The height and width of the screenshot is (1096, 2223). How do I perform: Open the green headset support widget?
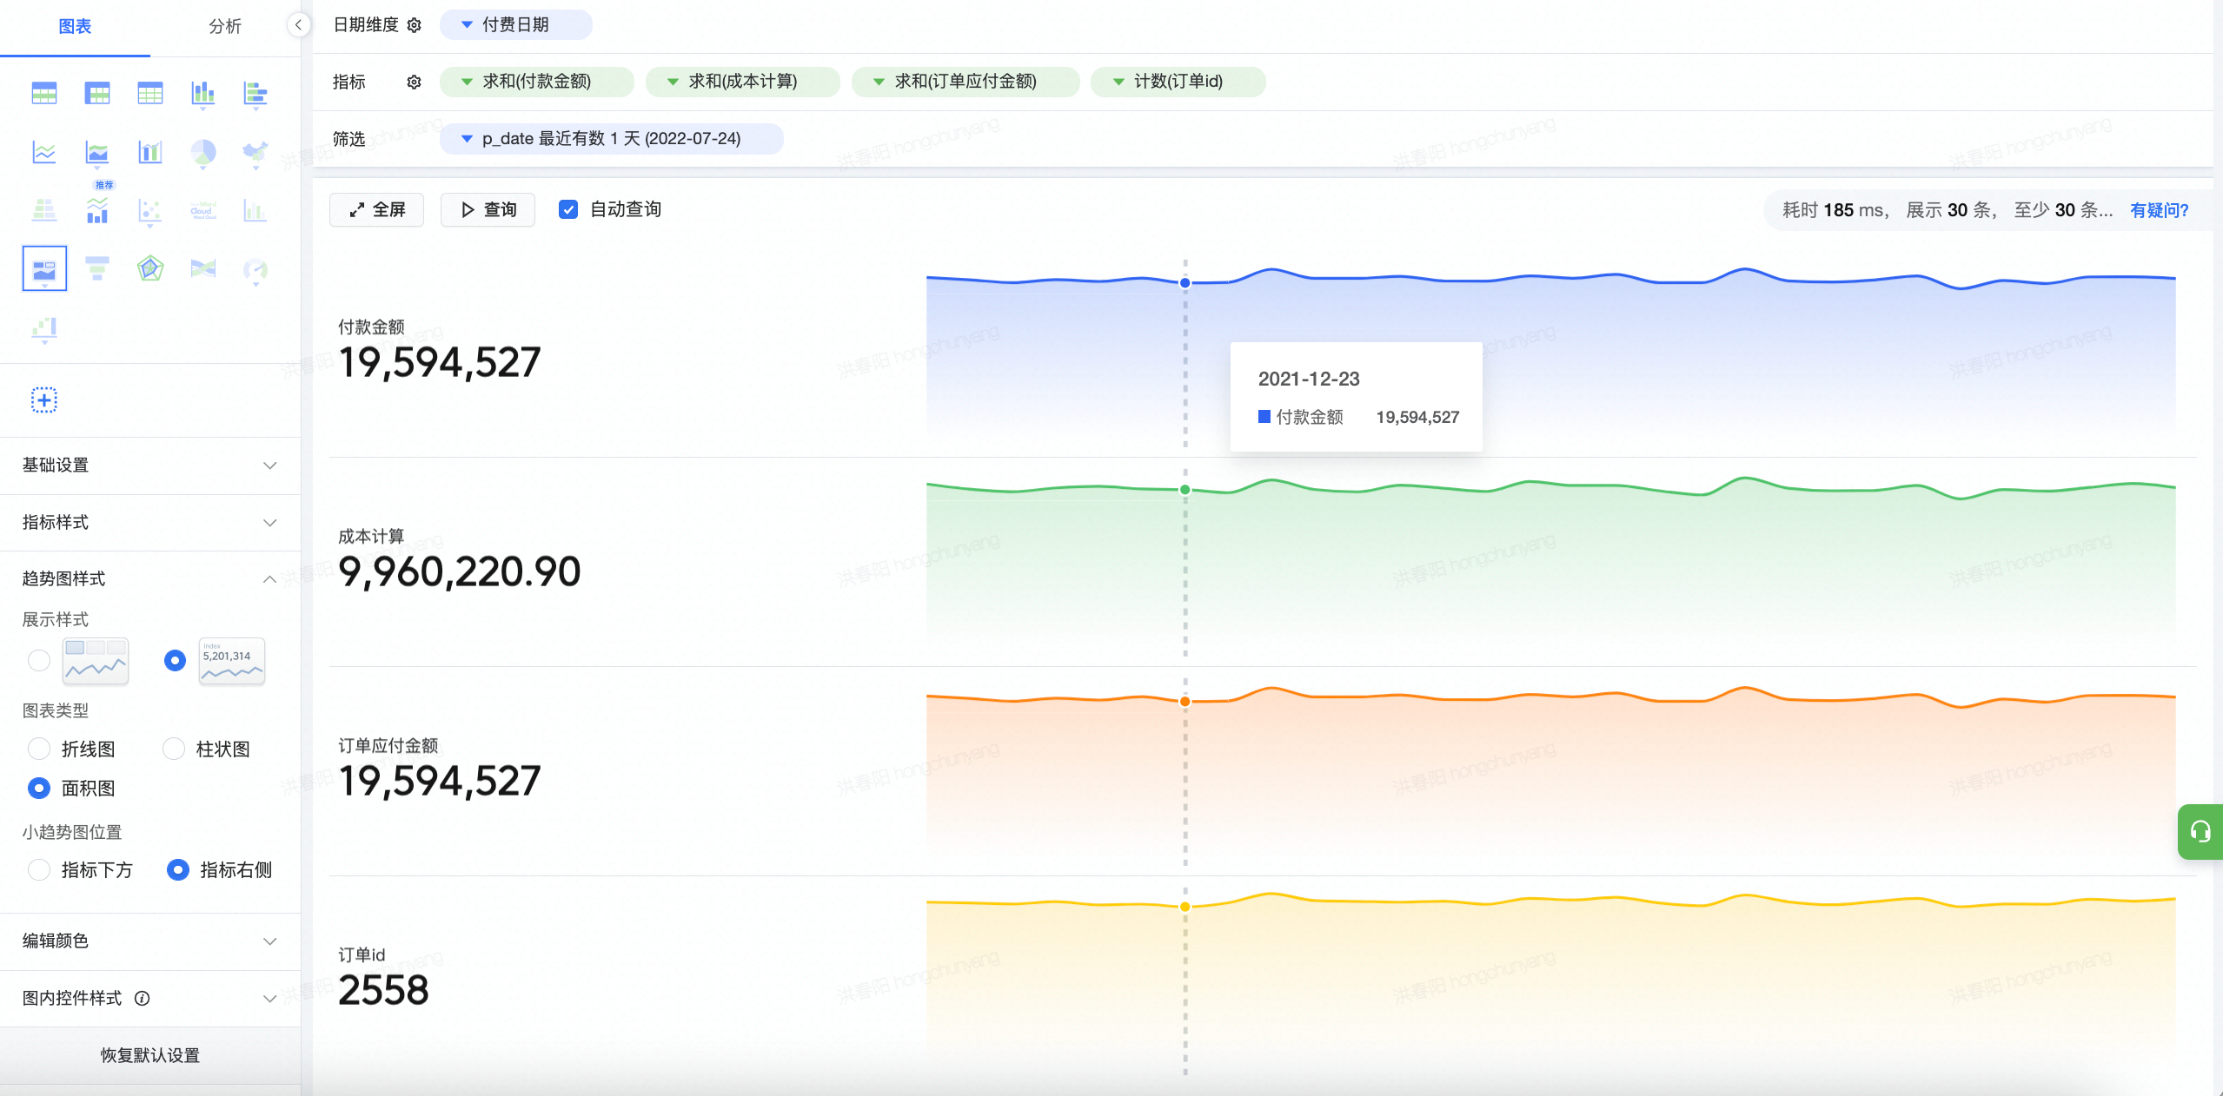click(x=2200, y=832)
